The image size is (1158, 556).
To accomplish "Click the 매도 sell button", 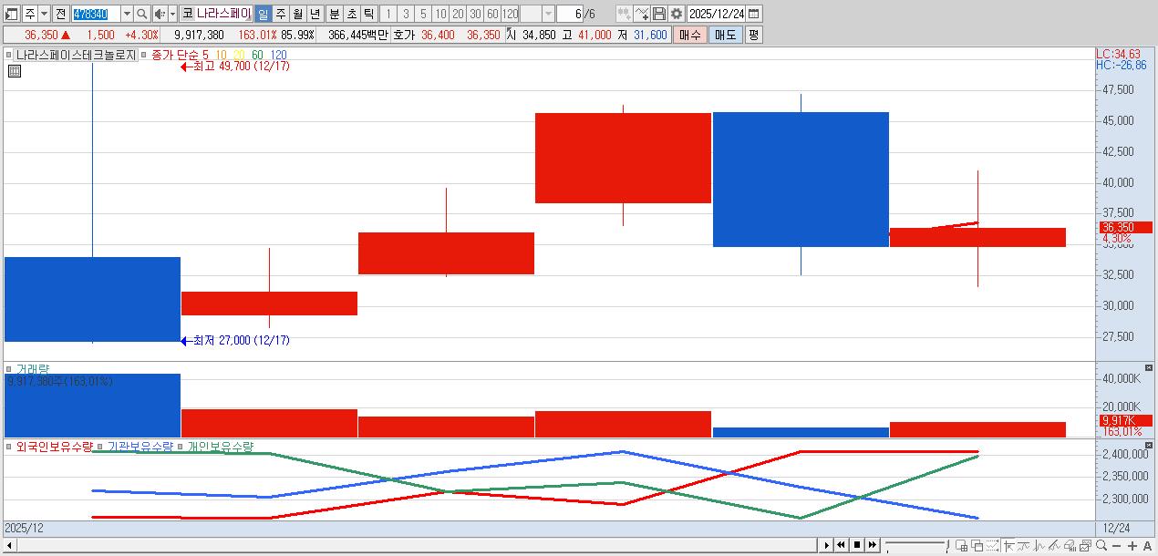I will pos(725,35).
